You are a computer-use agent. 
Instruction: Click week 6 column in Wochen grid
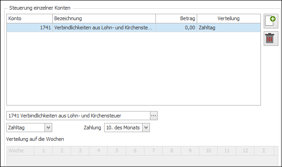pyautogui.click(x=135, y=150)
